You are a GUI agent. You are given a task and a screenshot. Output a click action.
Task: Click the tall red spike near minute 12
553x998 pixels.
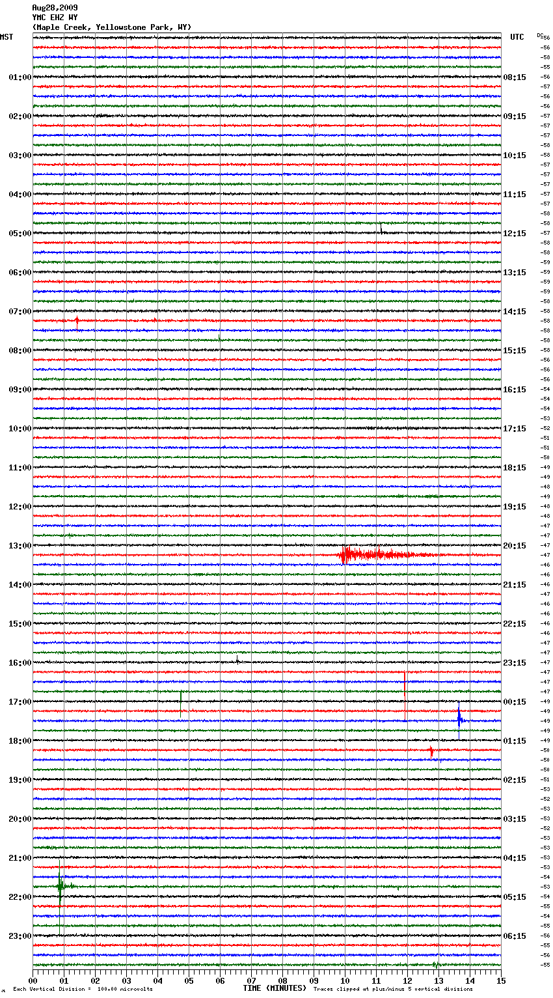tap(405, 696)
